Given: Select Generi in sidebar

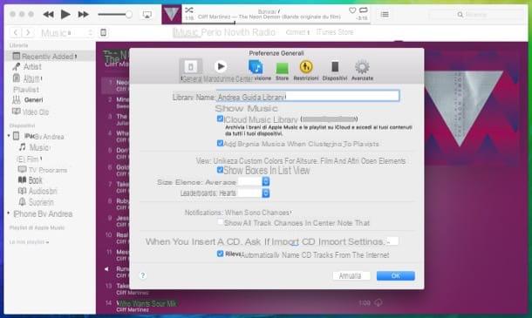Looking at the screenshot, I should (33, 100).
